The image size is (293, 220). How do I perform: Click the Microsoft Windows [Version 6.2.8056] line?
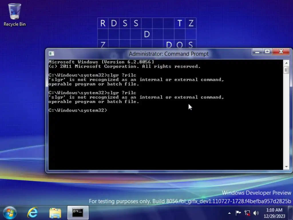tap(101, 62)
